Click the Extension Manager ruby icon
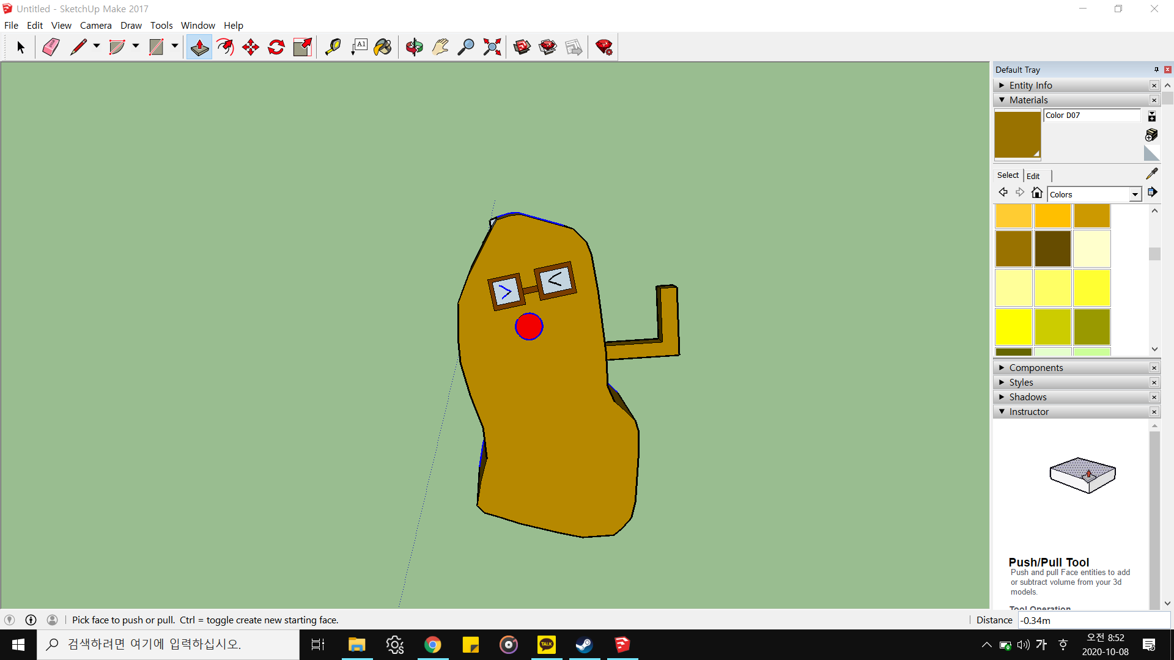Screen dimensions: 1174x660 (x=604, y=47)
